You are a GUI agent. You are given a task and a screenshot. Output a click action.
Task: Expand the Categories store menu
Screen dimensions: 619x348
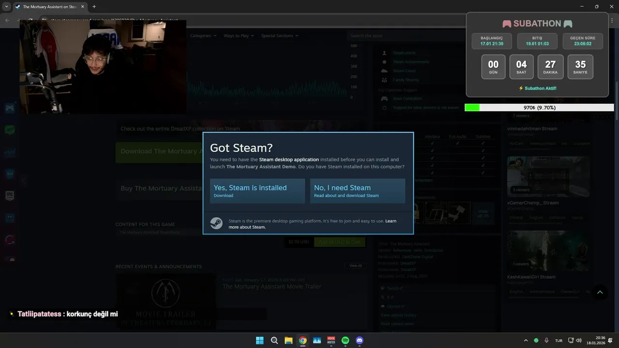(x=203, y=36)
